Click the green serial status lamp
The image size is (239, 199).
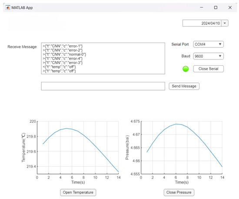(x=186, y=69)
